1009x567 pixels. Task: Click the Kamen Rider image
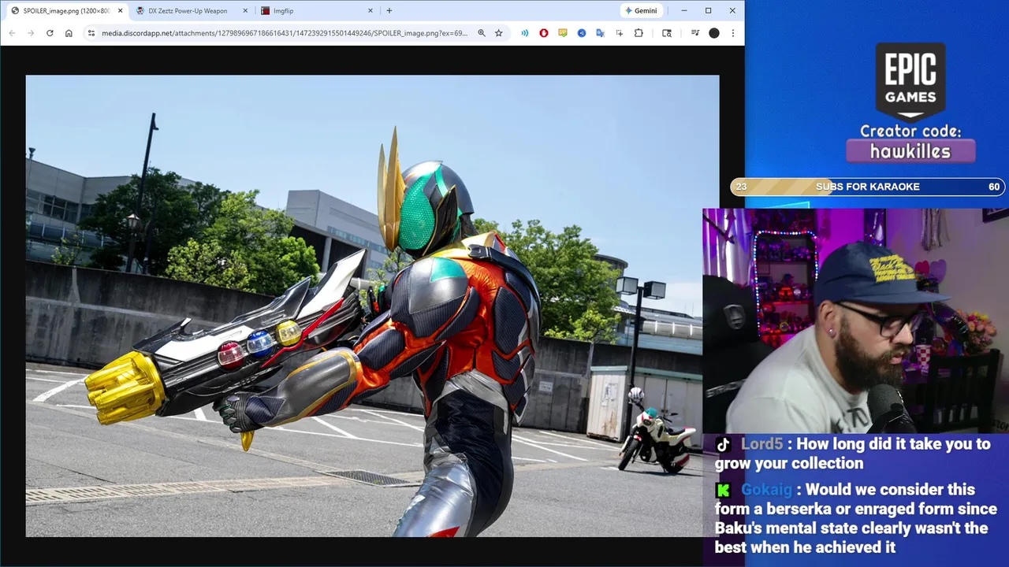tap(372, 306)
